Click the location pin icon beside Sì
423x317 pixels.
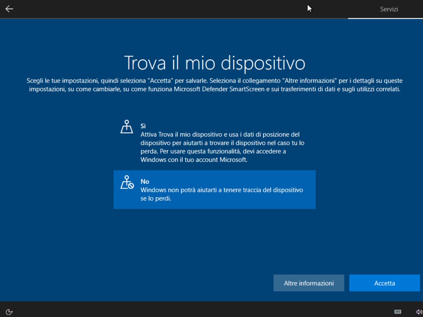[x=127, y=126]
